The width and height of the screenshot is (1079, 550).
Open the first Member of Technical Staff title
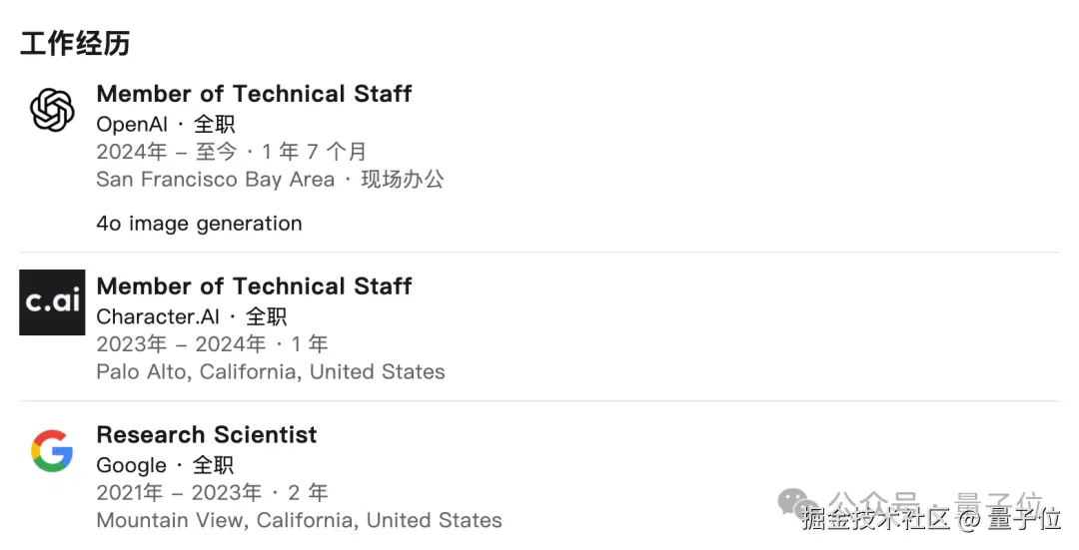click(x=254, y=94)
